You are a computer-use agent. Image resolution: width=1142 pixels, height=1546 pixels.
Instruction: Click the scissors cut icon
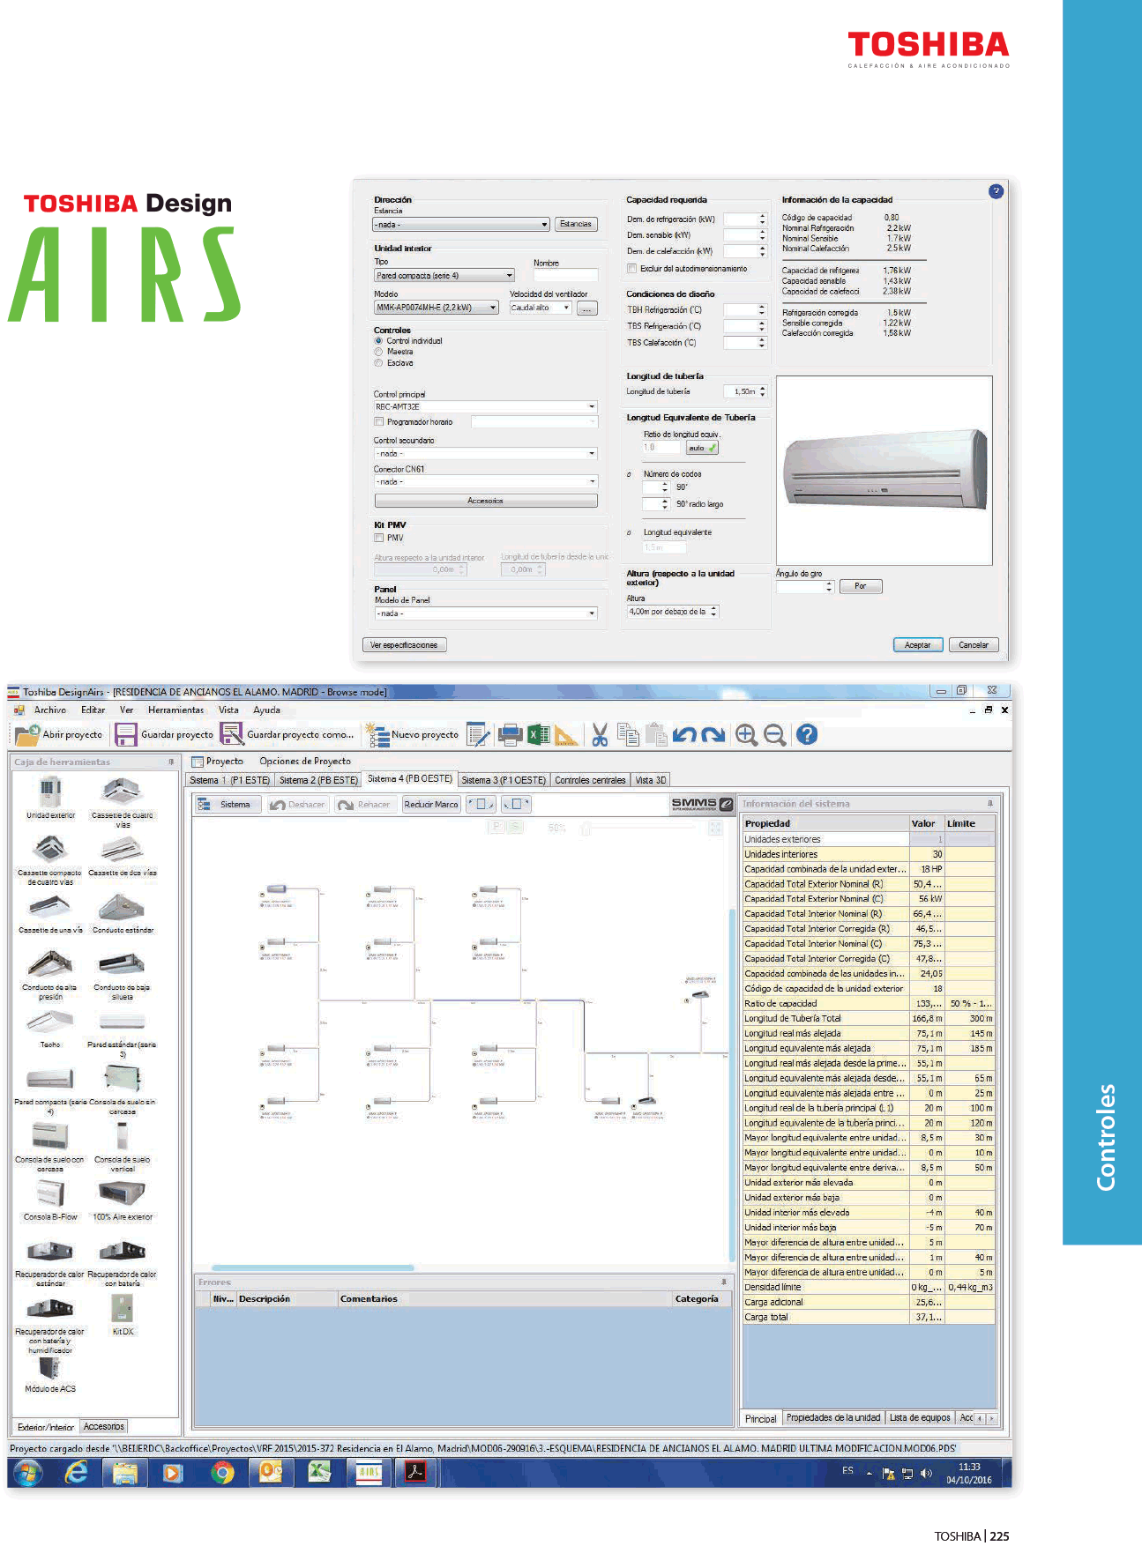coord(600,734)
